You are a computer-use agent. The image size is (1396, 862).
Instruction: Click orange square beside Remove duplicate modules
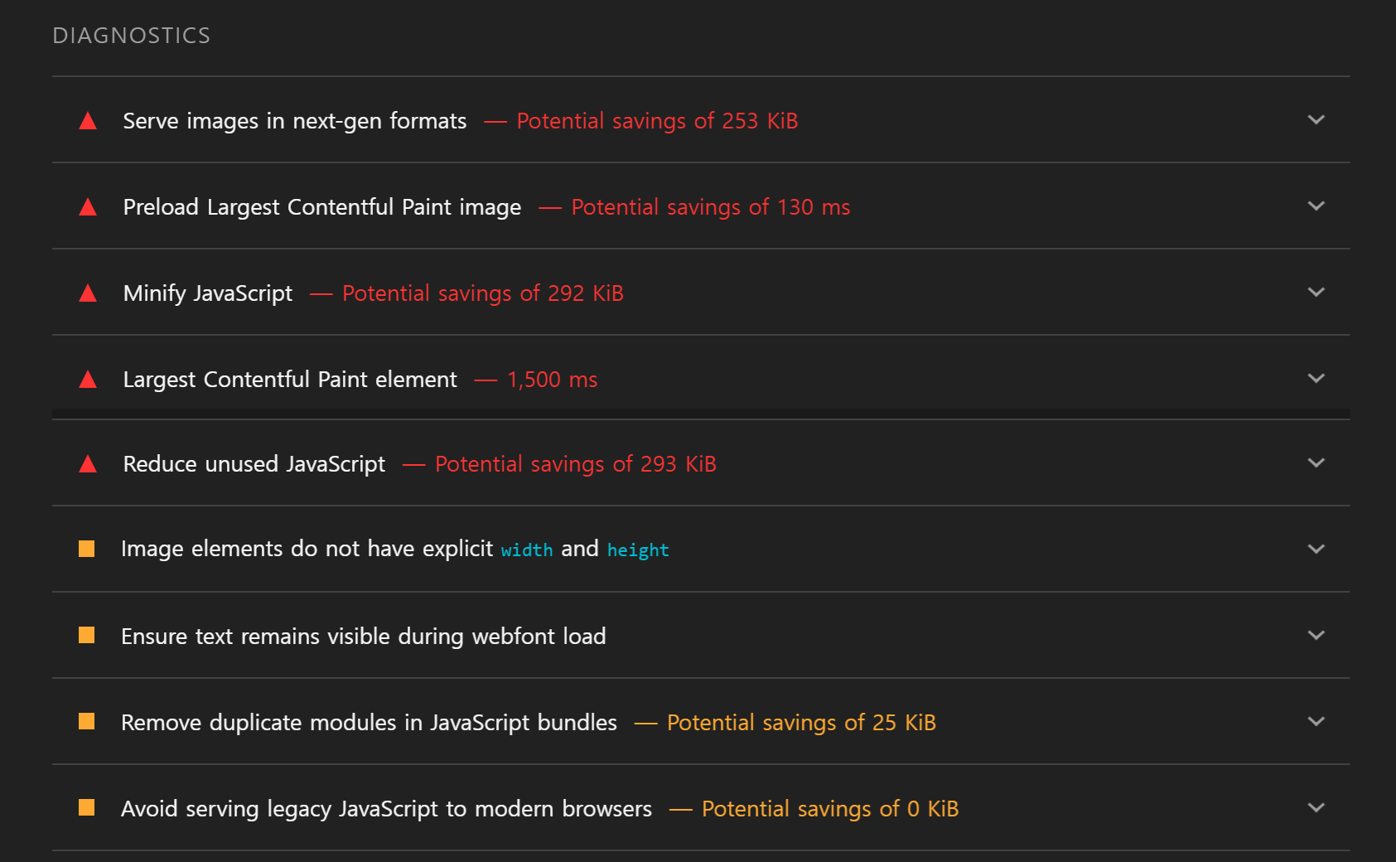tap(86, 721)
